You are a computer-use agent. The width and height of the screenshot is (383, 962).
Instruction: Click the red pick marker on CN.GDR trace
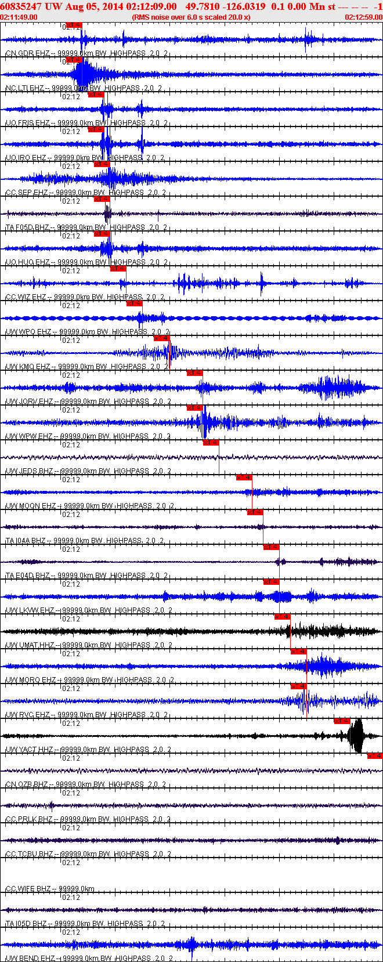coord(74,25)
